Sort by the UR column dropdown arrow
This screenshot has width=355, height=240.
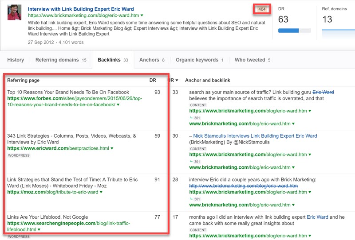177,80
